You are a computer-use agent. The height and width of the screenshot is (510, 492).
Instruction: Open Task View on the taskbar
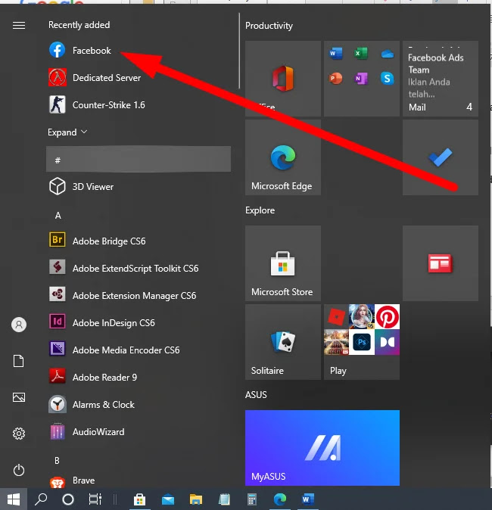tap(95, 499)
